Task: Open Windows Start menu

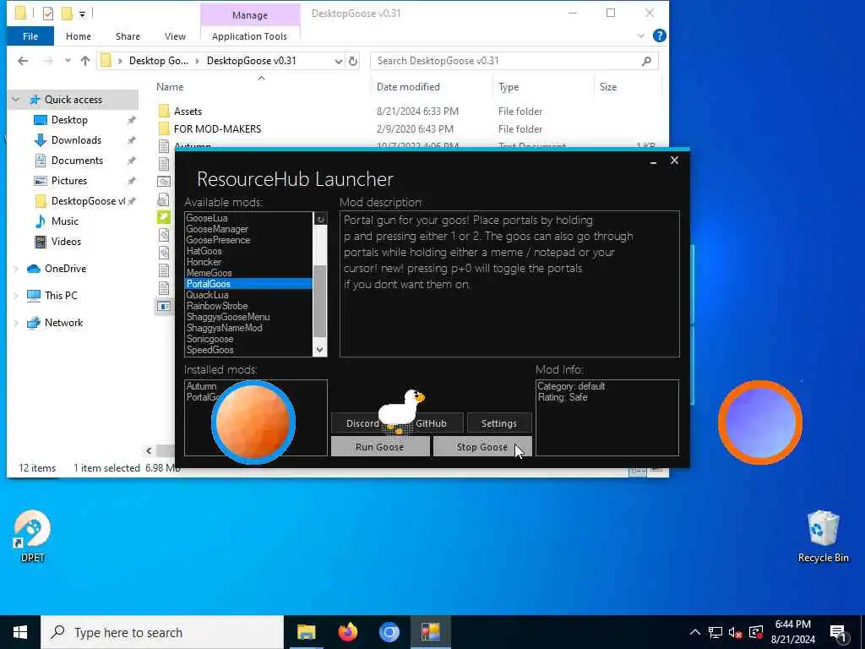Action: pyautogui.click(x=20, y=632)
